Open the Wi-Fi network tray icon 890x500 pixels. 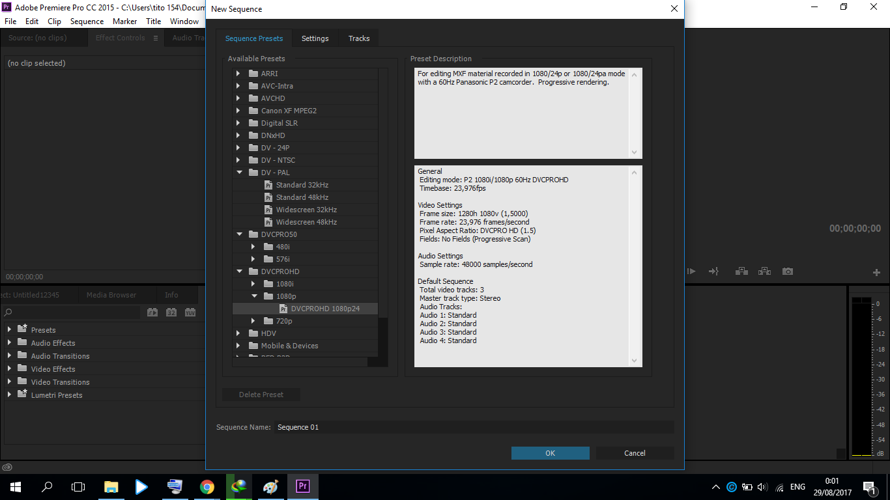779,487
